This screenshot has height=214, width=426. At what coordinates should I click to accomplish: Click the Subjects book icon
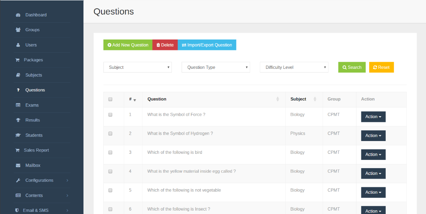(18, 75)
